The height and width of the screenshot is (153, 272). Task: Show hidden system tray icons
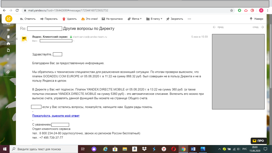click(x=219, y=149)
